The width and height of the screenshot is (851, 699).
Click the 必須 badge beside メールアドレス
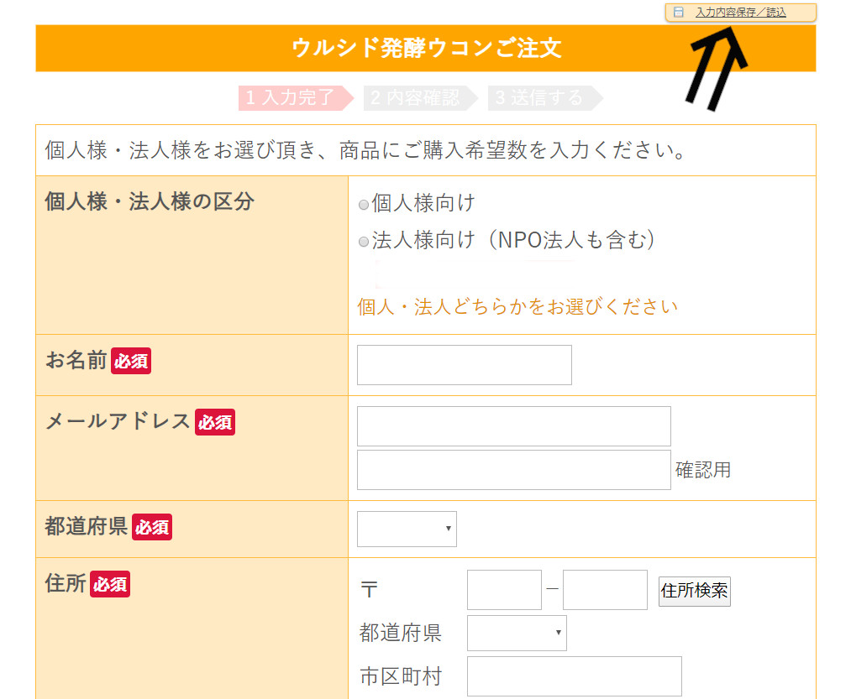click(215, 422)
